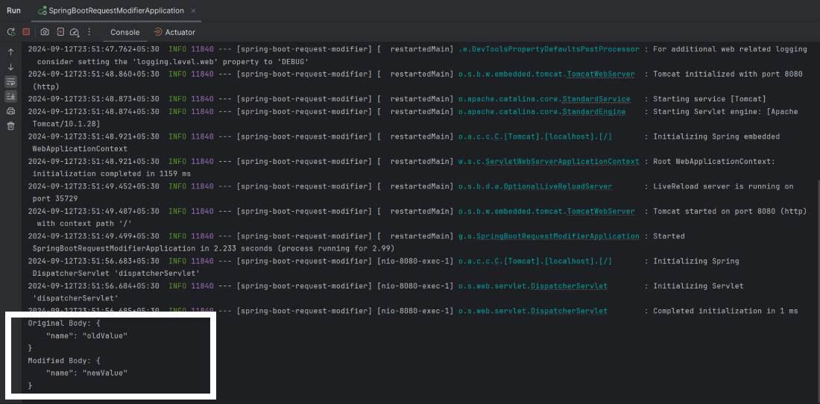
Task: Click the Actuator tab's orange icon
Action: coord(157,32)
